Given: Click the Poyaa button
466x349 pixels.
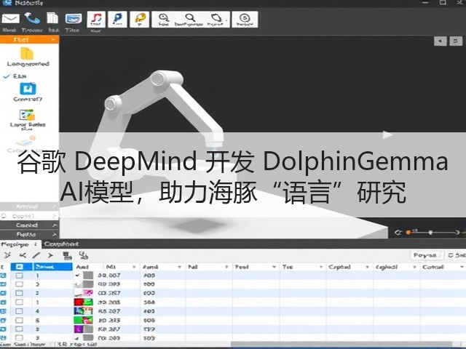Looking at the screenshot, I should (x=426, y=255).
